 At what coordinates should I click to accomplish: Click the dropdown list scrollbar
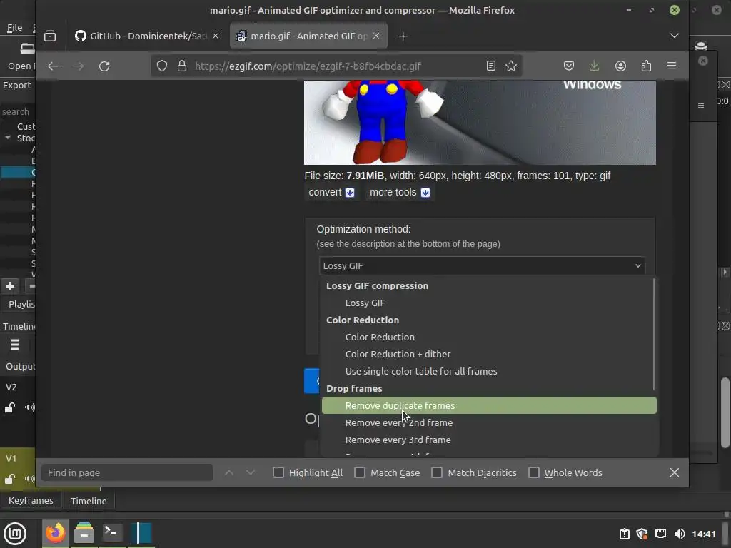tap(654, 334)
